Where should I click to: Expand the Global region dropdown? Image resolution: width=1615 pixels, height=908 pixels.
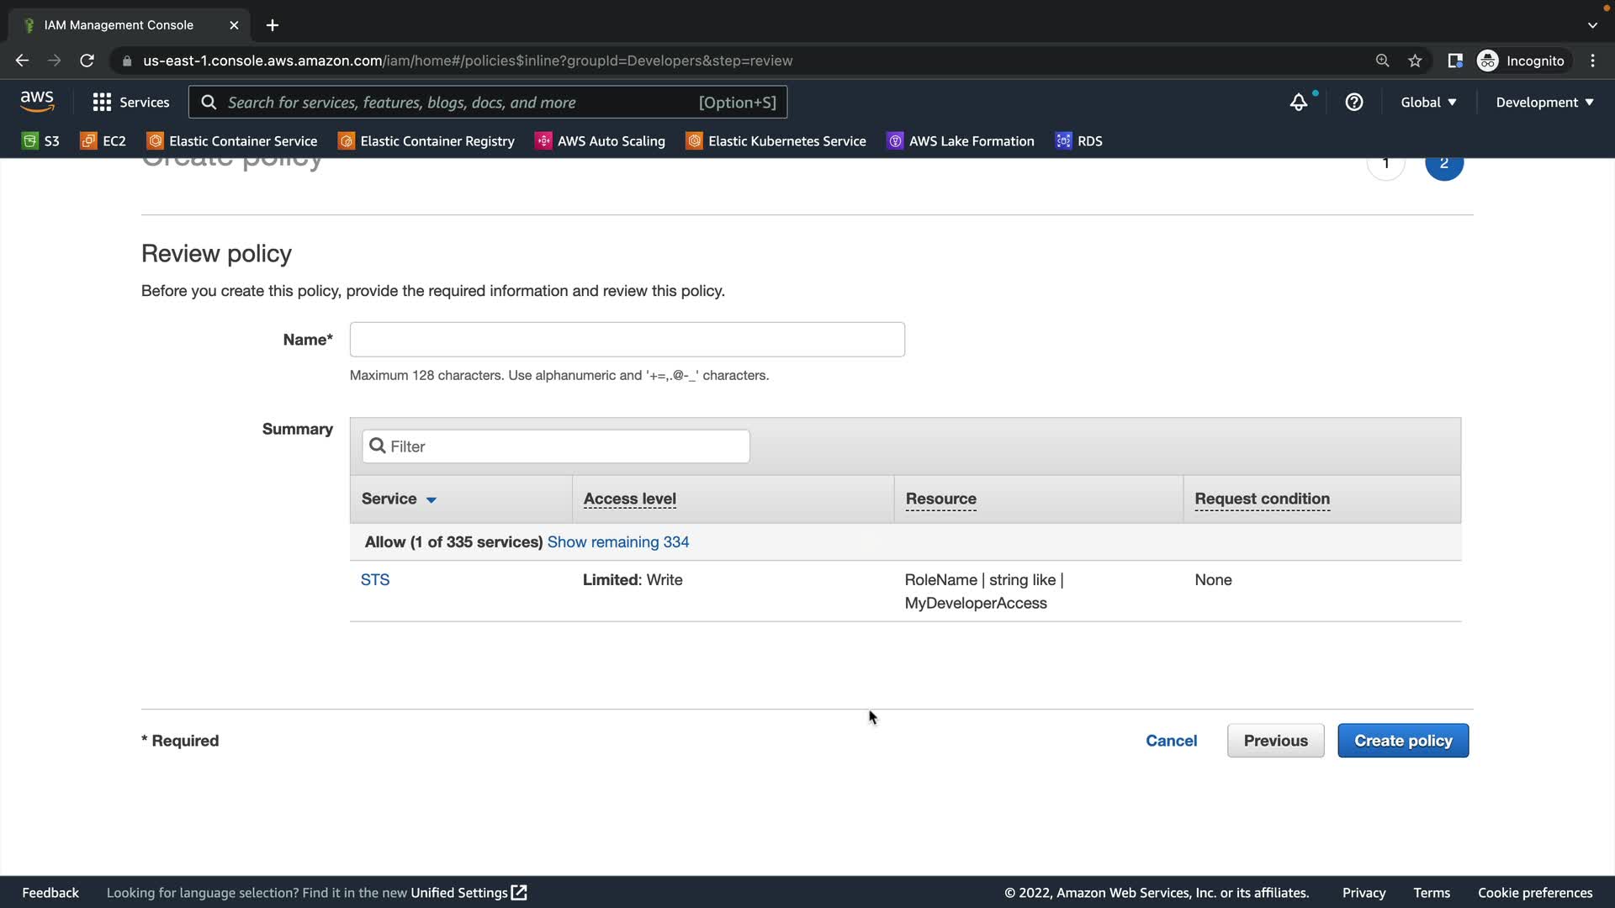1428,103
